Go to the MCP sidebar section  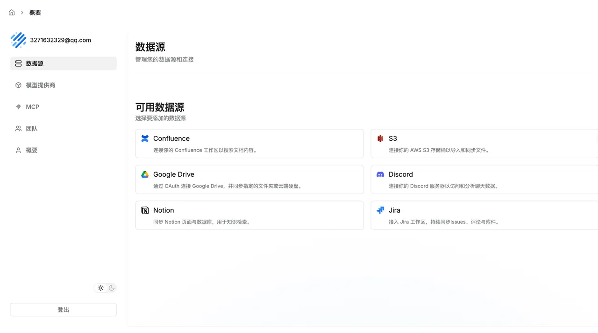pyautogui.click(x=64, y=107)
